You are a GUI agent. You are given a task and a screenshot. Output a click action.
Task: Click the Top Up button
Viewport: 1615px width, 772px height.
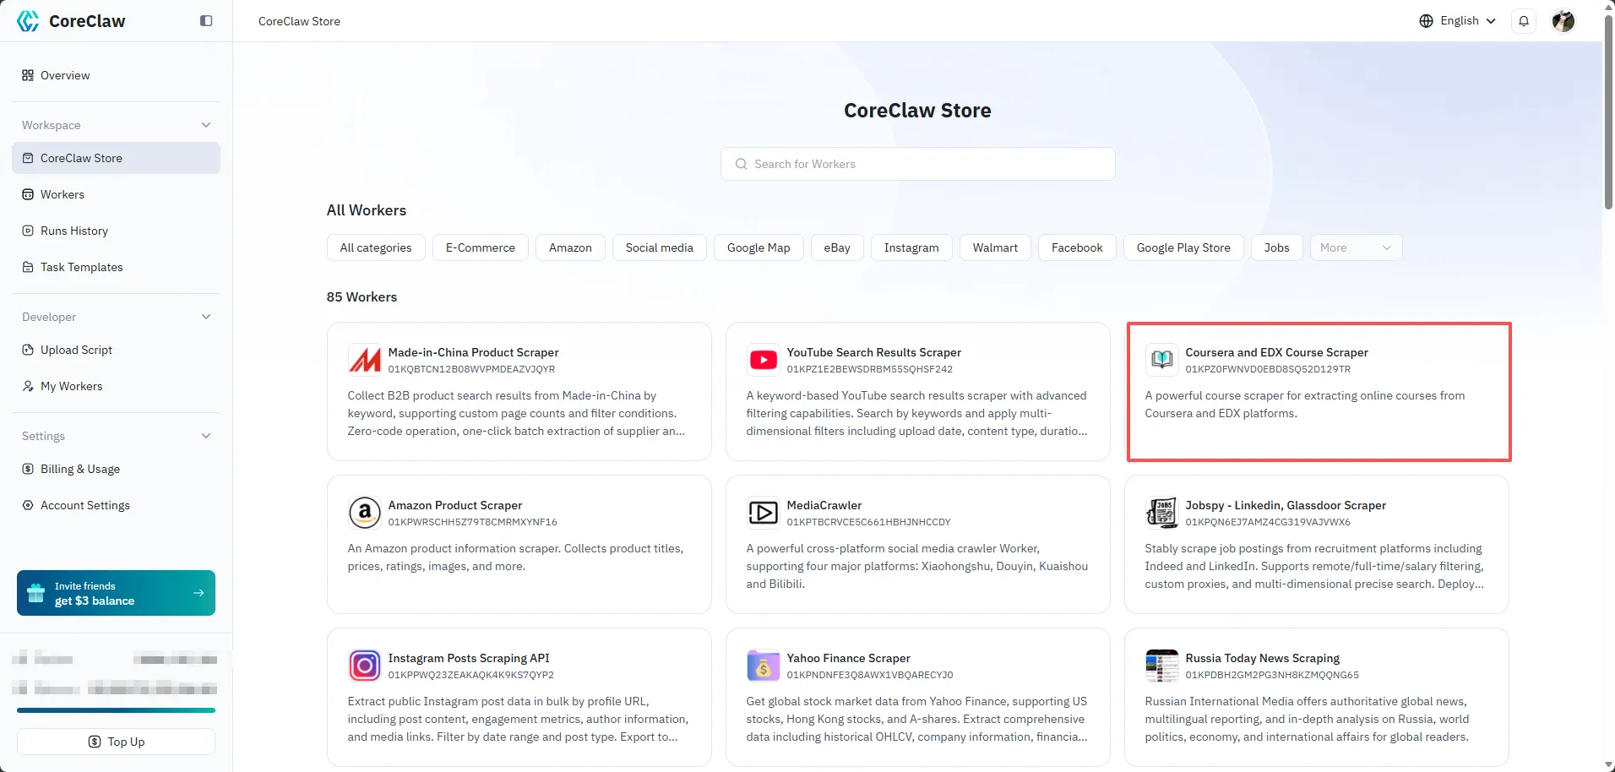click(116, 742)
